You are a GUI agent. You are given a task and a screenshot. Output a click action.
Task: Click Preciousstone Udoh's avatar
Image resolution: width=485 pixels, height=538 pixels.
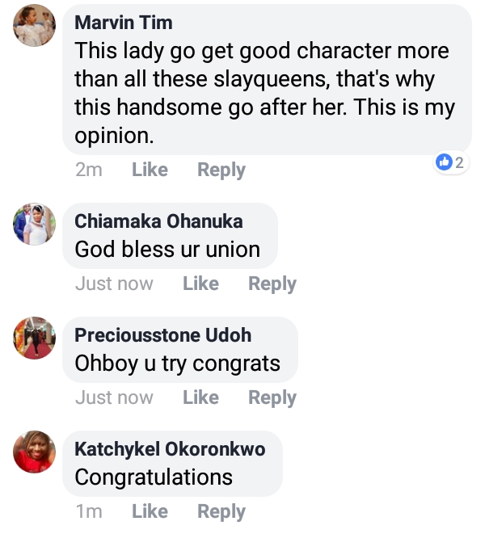coord(35,337)
